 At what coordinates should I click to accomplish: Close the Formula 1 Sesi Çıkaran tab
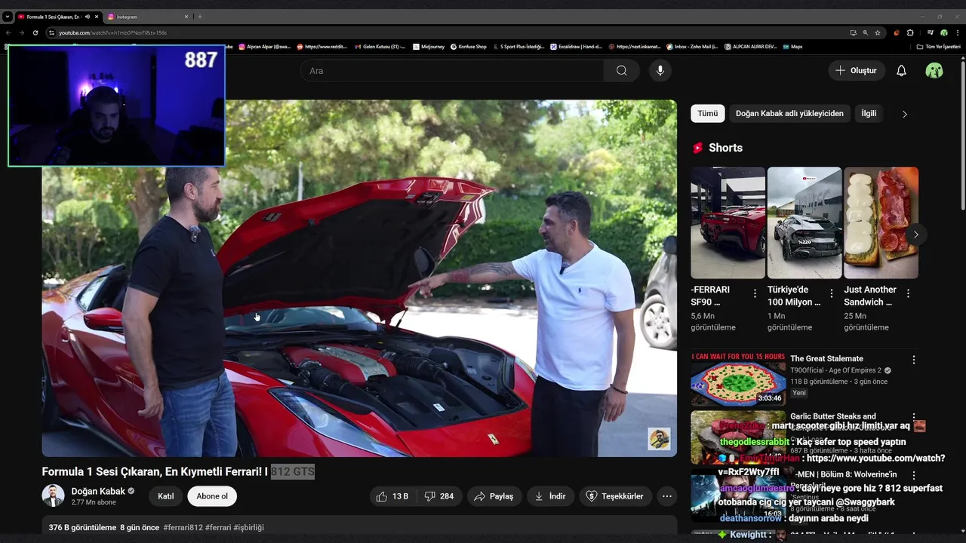[x=97, y=17]
